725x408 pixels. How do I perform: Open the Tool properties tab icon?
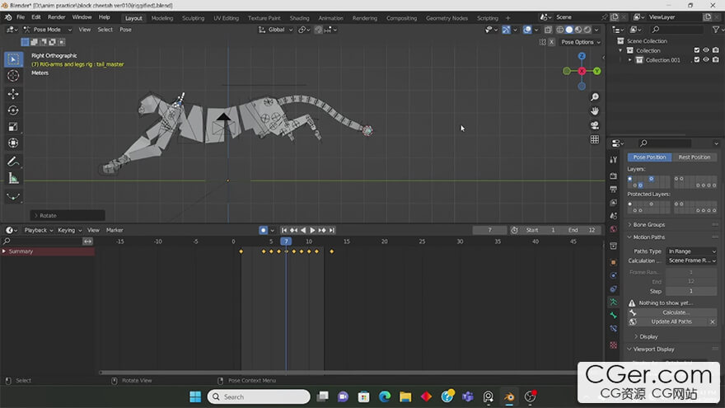click(x=614, y=160)
